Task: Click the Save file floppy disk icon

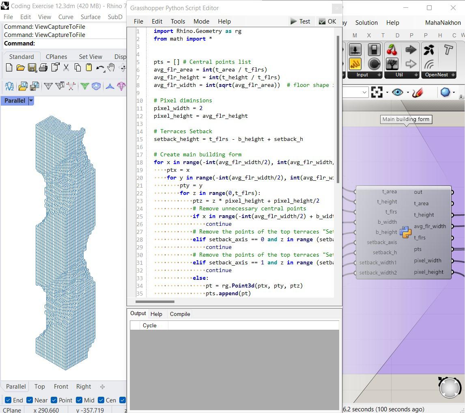Action: click(32, 68)
